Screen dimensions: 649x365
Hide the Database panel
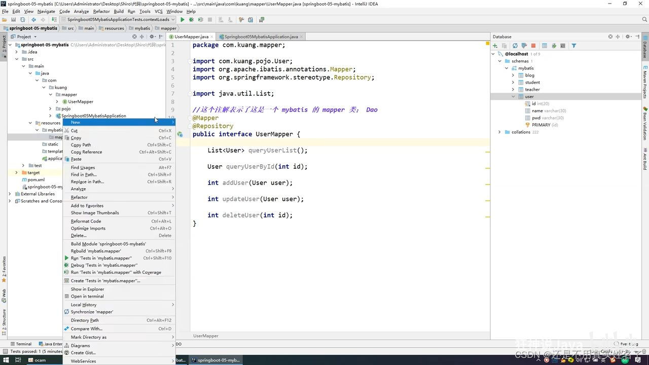point(637,36)
